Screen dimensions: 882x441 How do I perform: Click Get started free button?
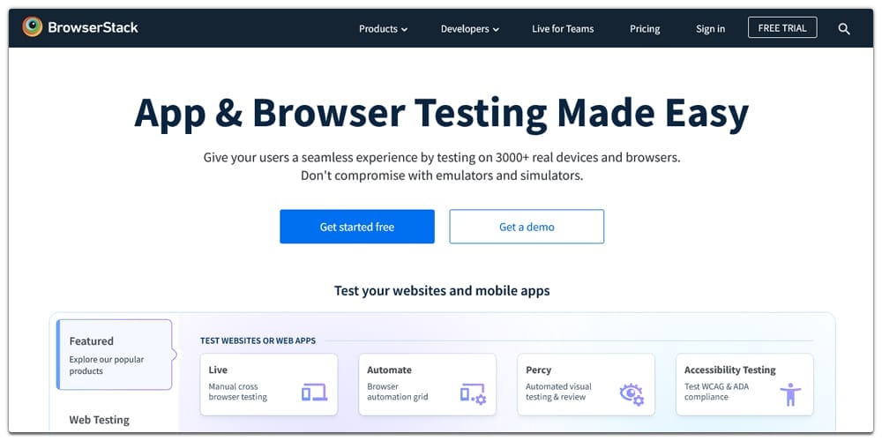click(x=357, y=227)
